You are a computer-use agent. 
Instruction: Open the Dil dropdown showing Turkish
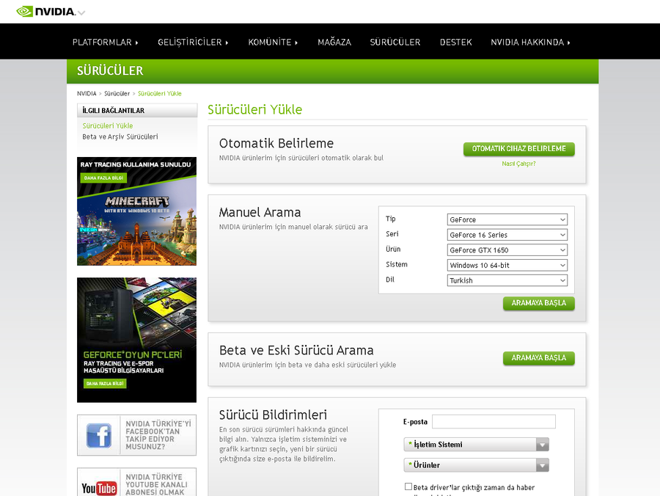tap(507, 280)
